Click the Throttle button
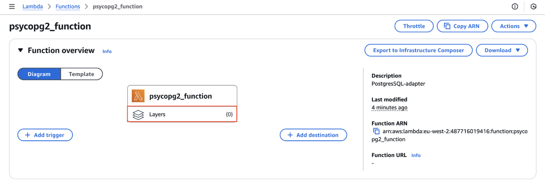Image resolution: width=545 pixels, height=181 pixels. pos(414,26)
